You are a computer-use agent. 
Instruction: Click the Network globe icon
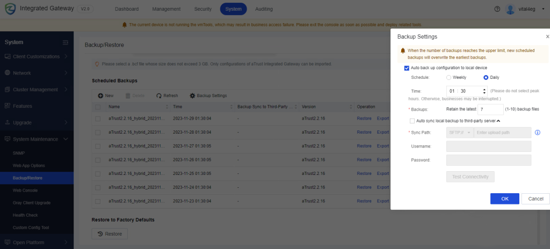coord(8,73)
